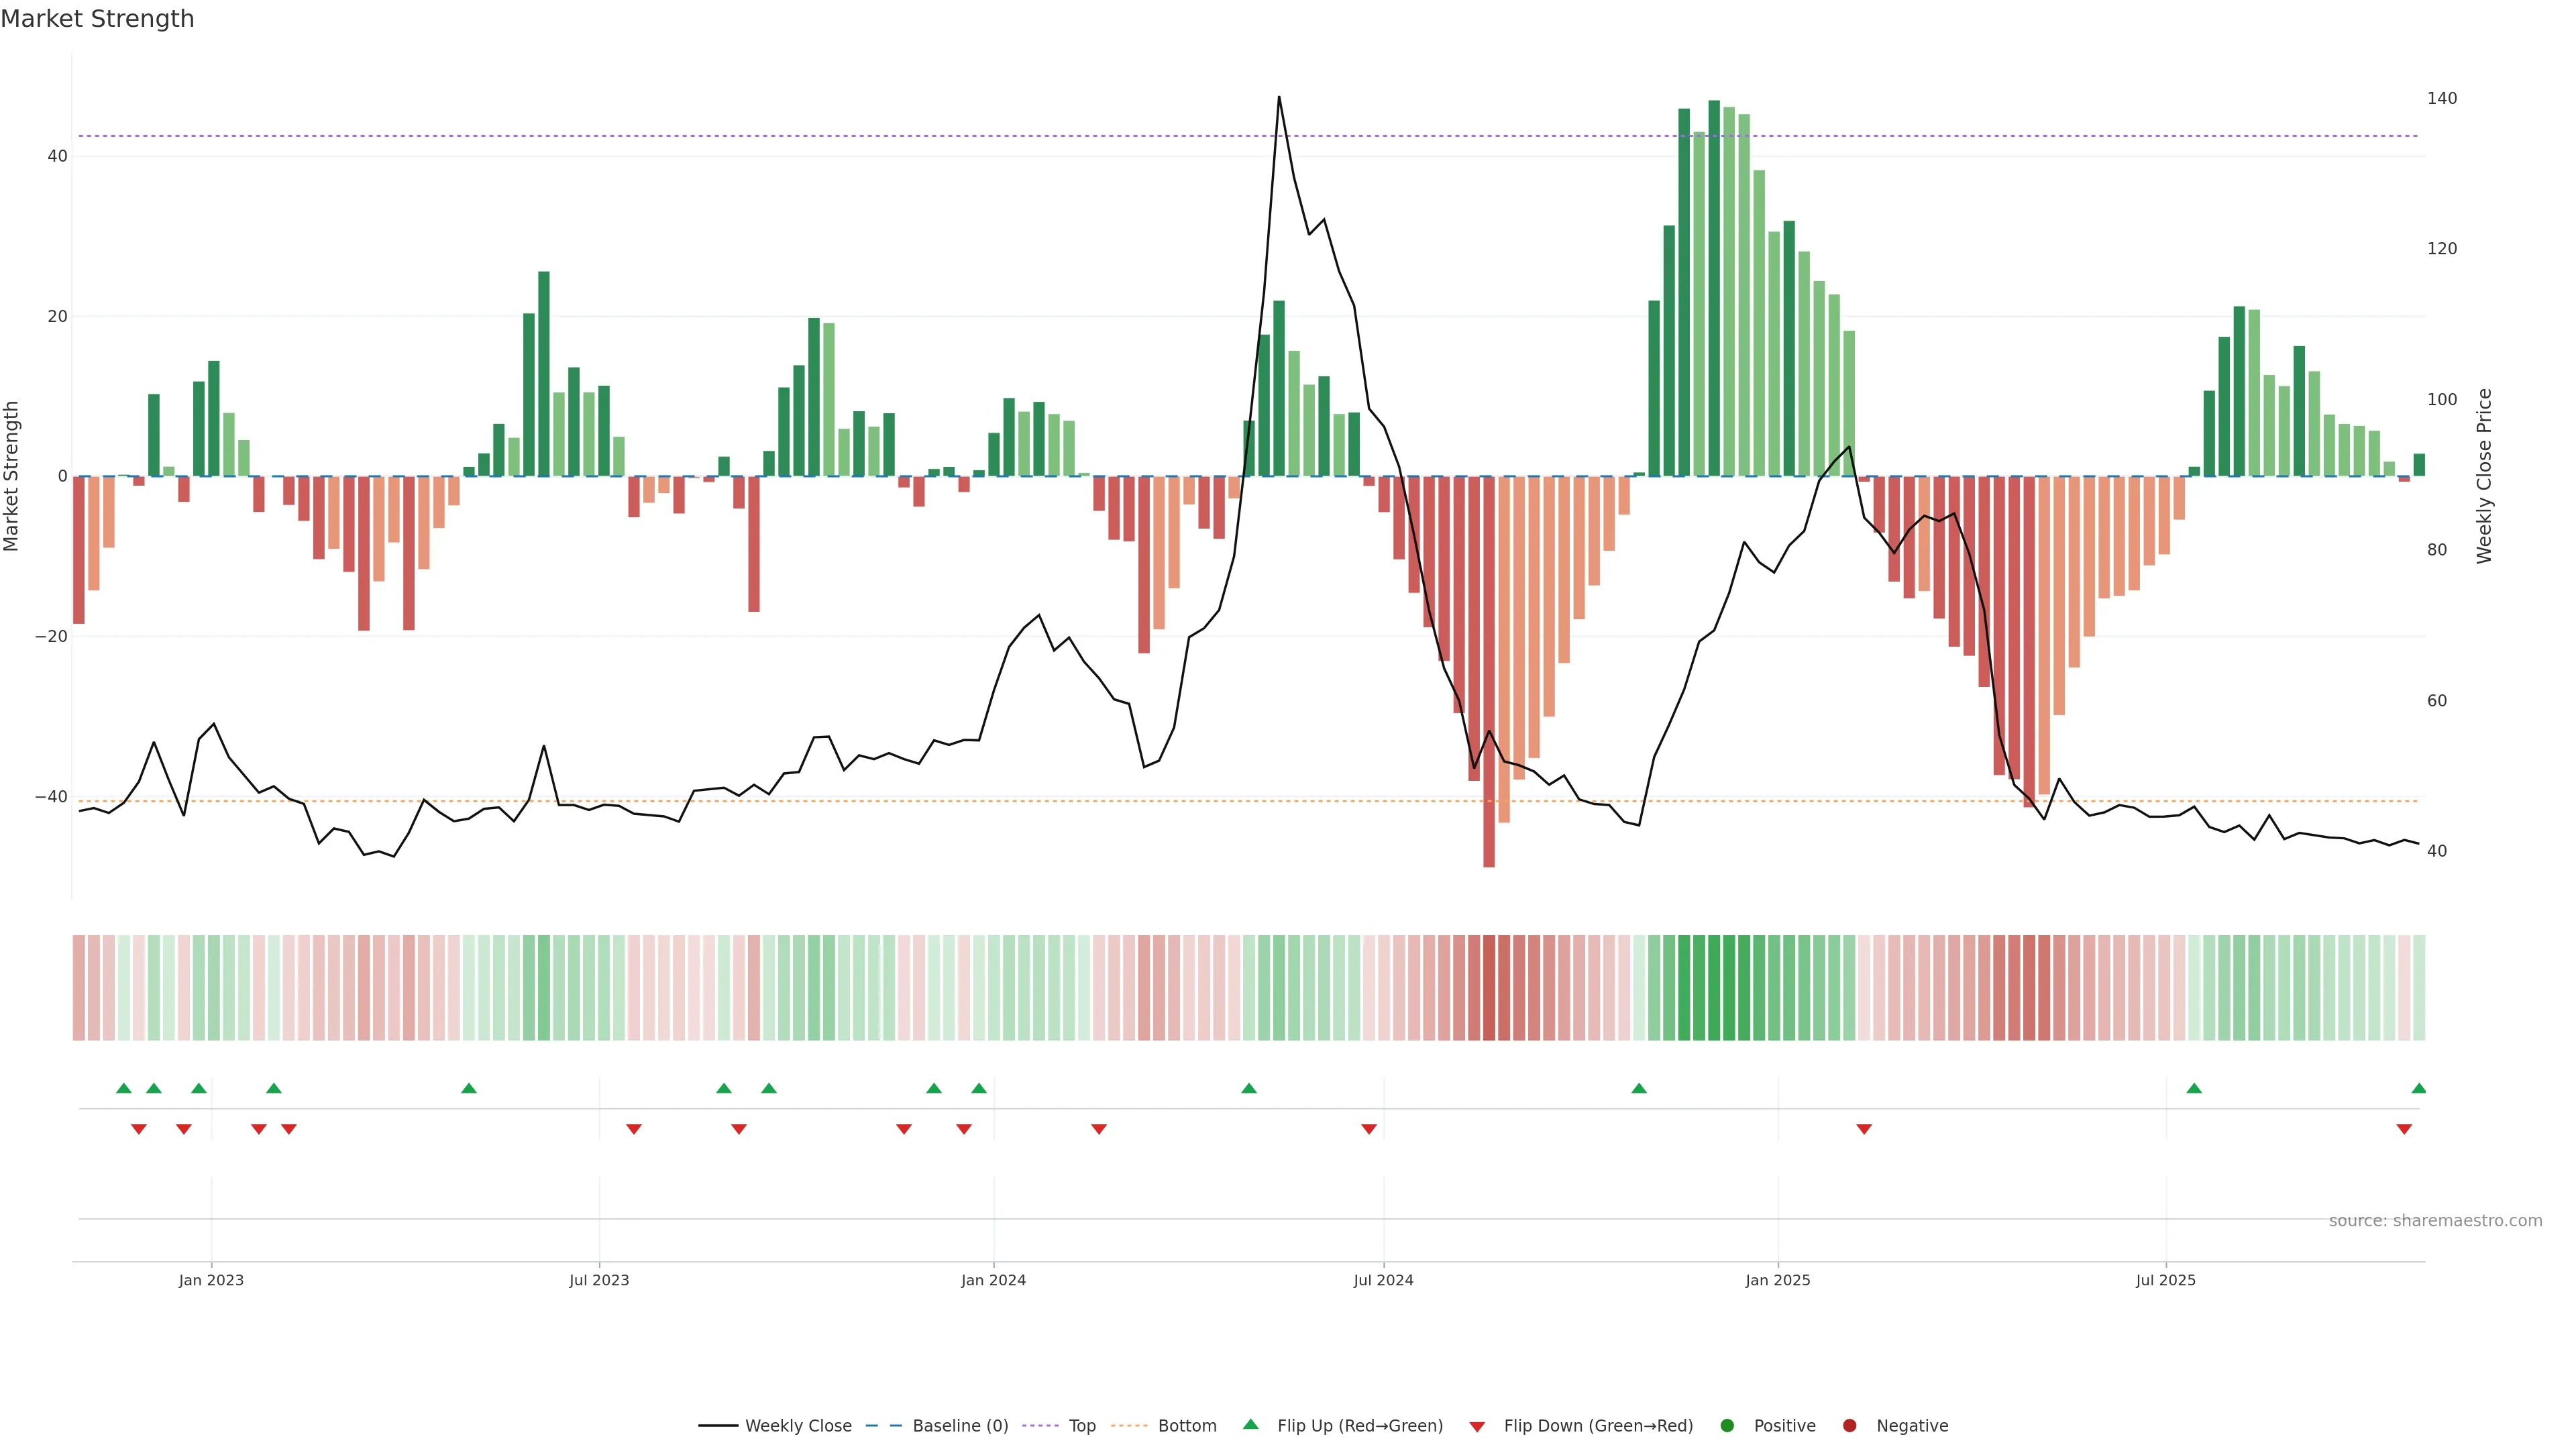
Task: Click the Weekly Close Price axis title
Action: click(2484, 476)
